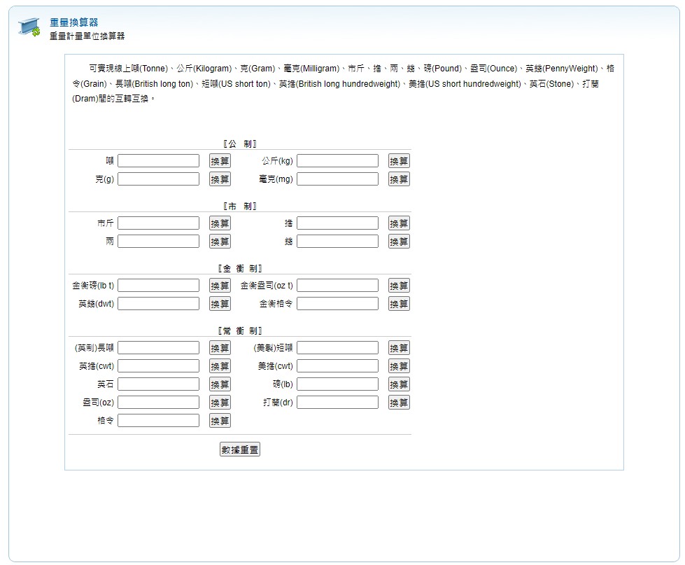The width and height of the screenshot is (685, 565).
Task: Click 換算 button for 金衡格令
Action: (399, 304)
